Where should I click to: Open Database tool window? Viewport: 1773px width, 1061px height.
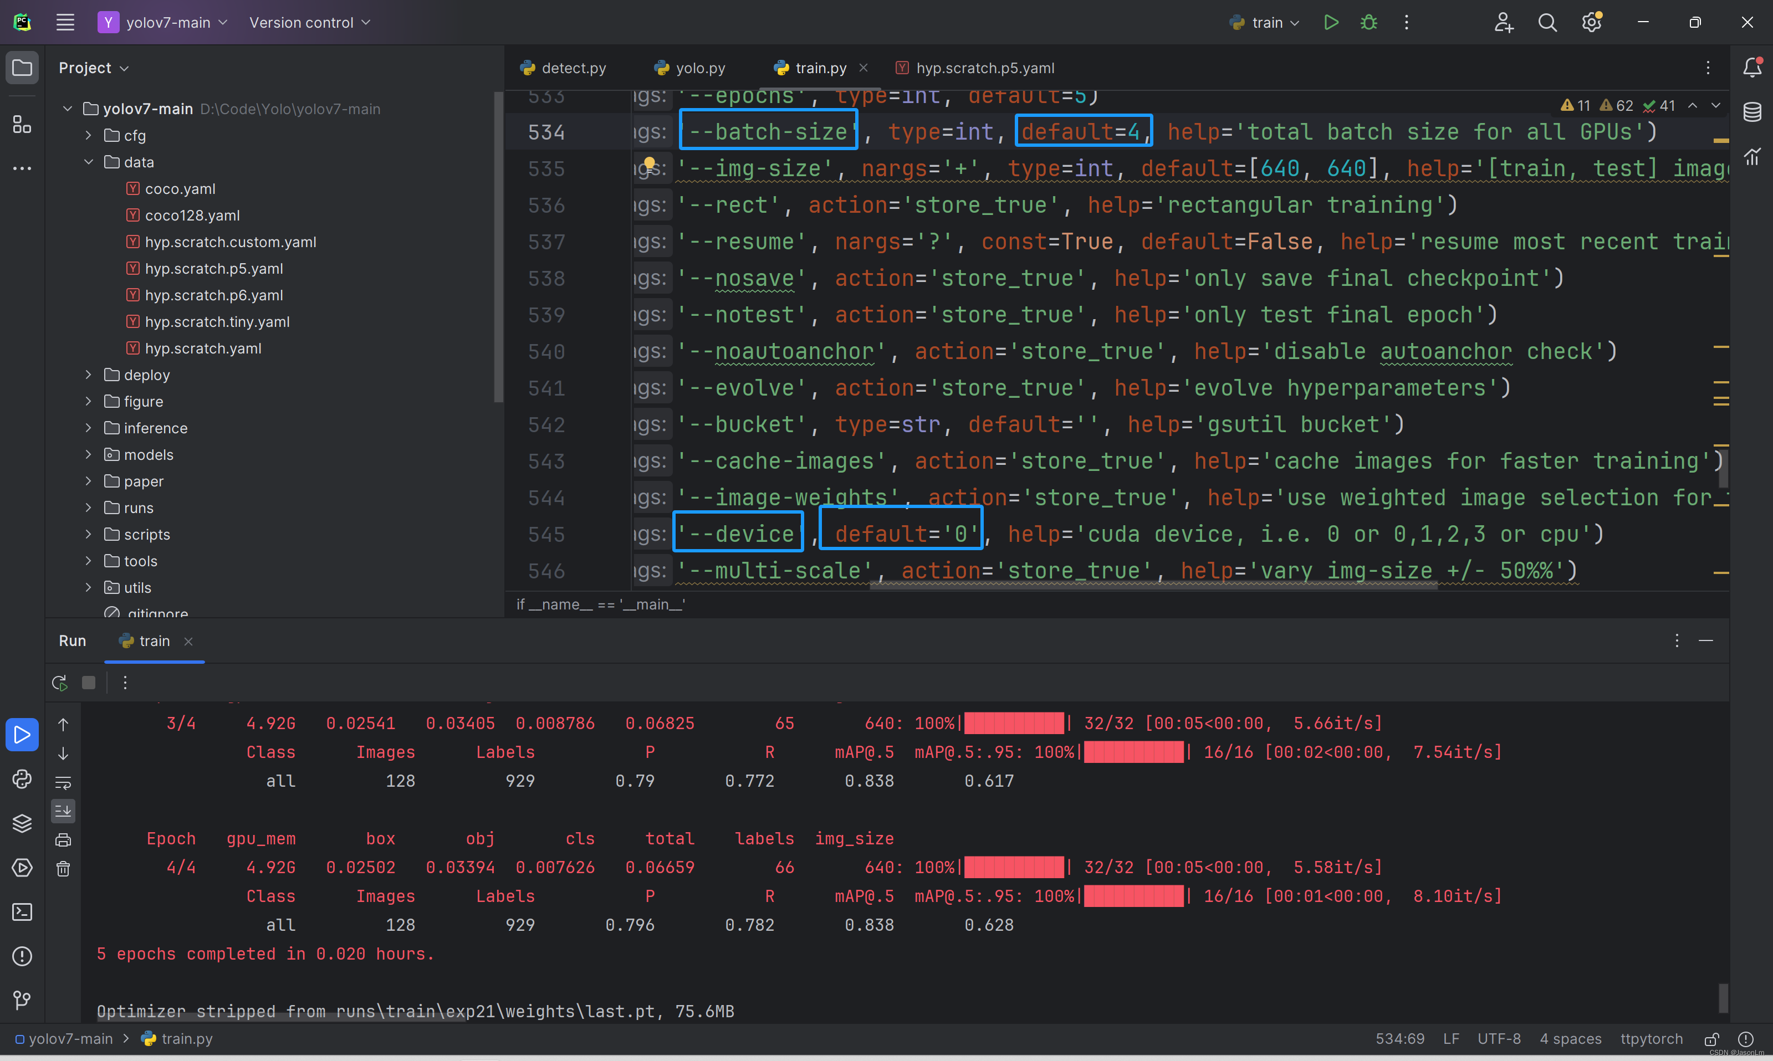coord(1752,111)
